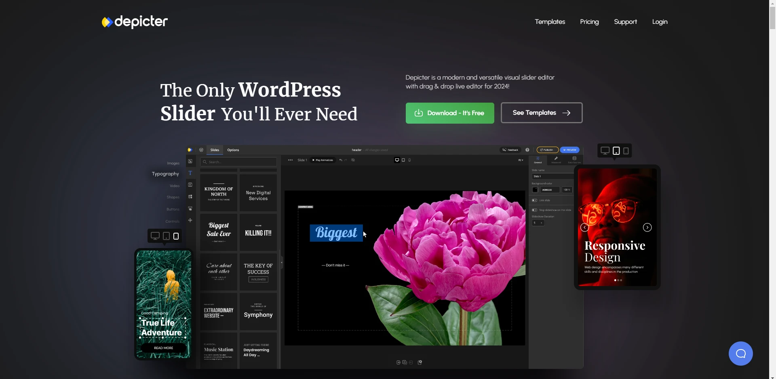Screen dimensions: 776x379
Task: Click the black background color swatch
Action: [x=535, y=190]
